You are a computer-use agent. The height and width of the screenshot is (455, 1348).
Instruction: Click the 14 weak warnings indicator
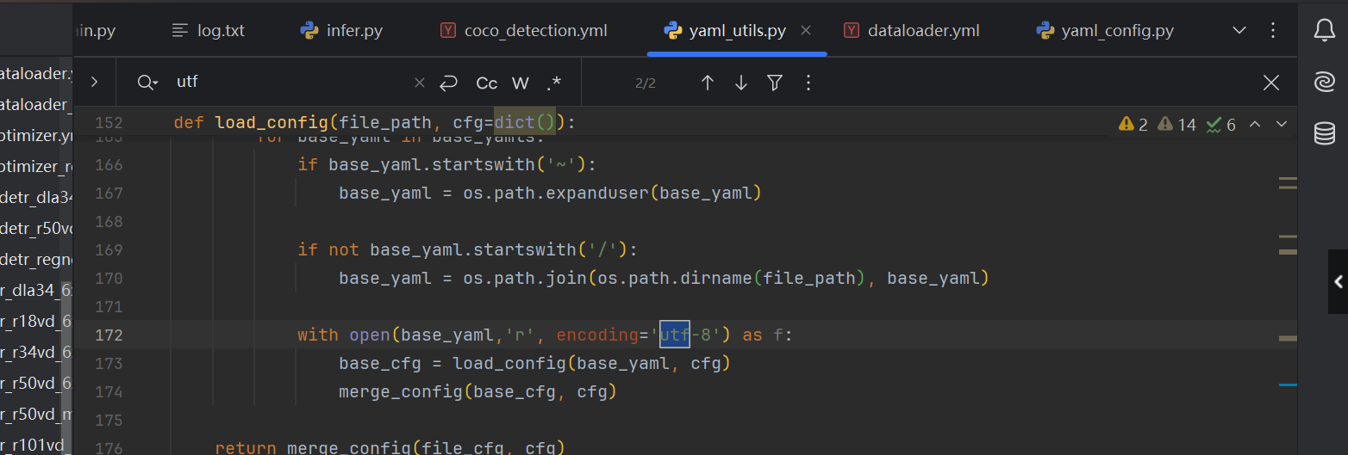[1177, 125]
